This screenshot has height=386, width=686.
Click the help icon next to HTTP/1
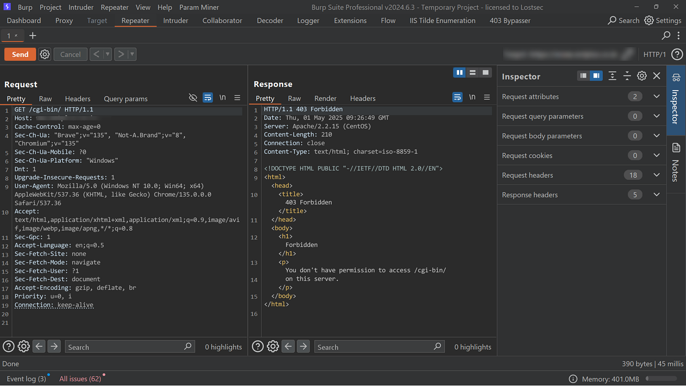pyautogui.click(x=677, y=54)
